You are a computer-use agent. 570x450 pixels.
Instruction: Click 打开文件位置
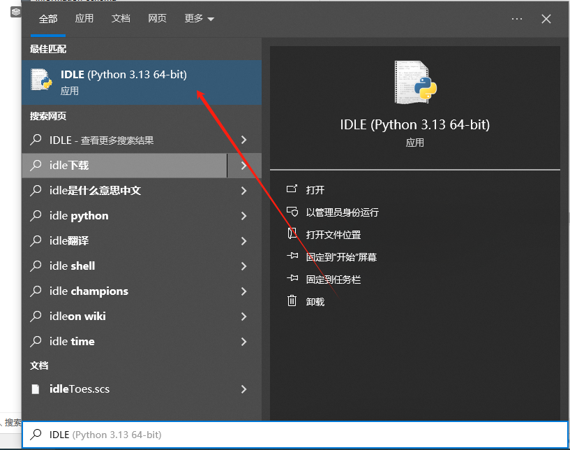333,235
